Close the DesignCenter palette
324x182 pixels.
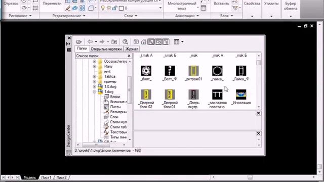coord(69,38)
